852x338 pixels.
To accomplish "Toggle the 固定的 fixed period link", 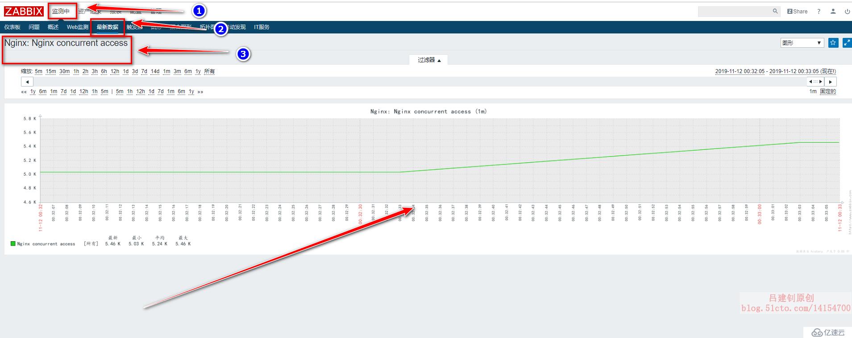I will (x=828, y=91).
